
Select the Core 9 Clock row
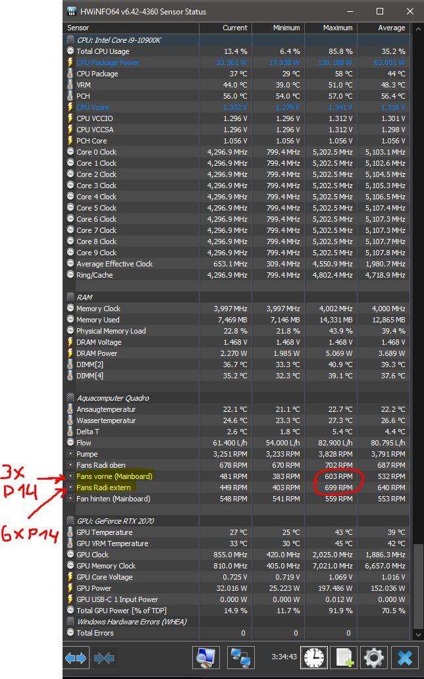pyautogui.click(x=236, y=253)
